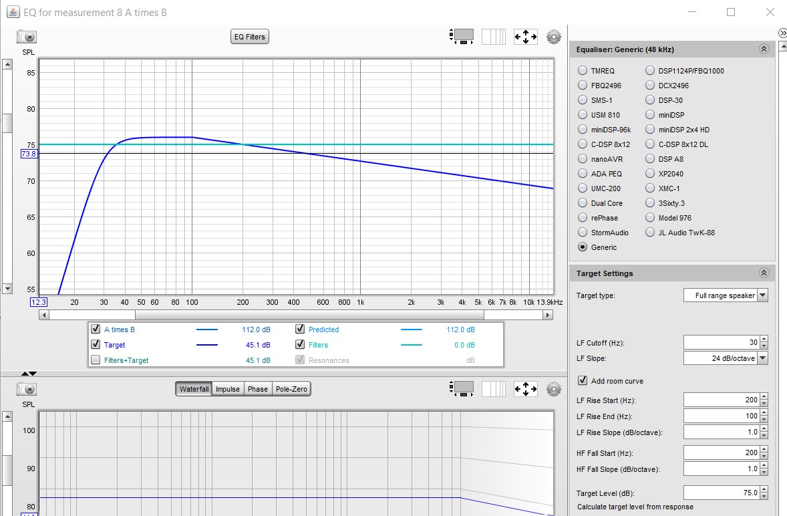787x516 pixels.
Task: Open the upper graph's settings gear
Action: click(x=554, y=37)
